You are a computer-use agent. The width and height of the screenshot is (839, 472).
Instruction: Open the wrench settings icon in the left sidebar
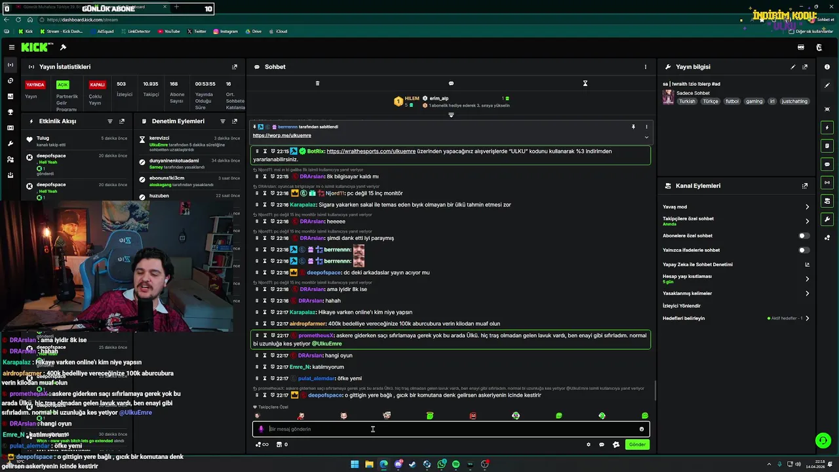coord(10,144)
